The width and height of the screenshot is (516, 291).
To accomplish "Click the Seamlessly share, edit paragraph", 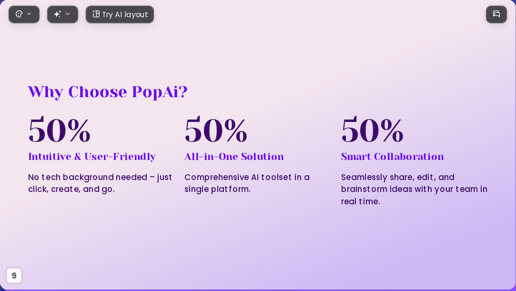I will click(414, 190).
